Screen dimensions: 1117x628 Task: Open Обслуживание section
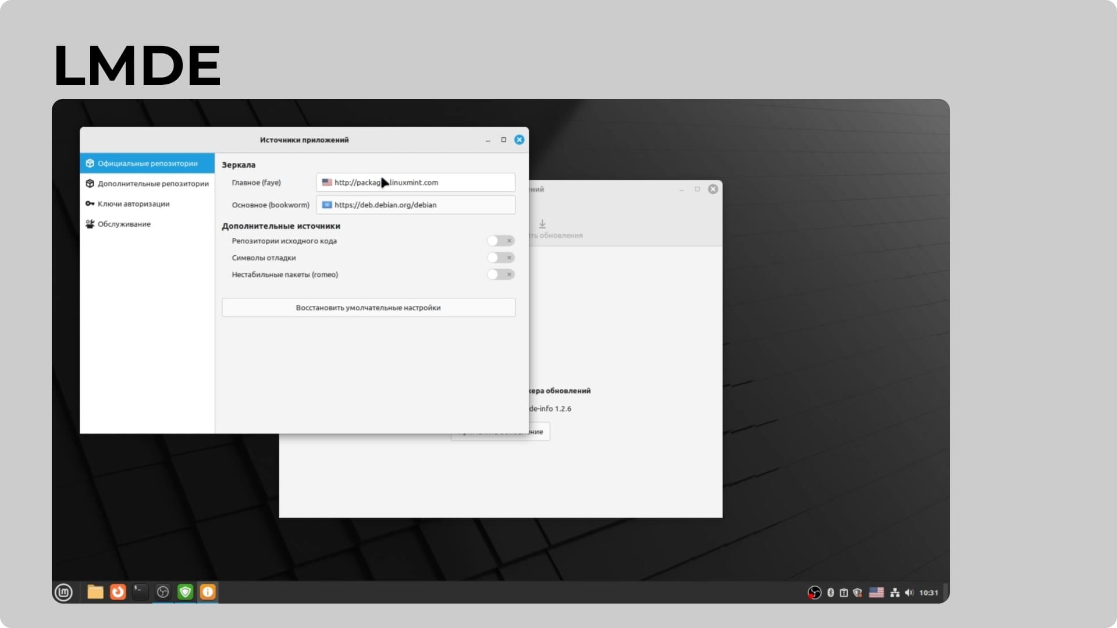pos(147,224)
